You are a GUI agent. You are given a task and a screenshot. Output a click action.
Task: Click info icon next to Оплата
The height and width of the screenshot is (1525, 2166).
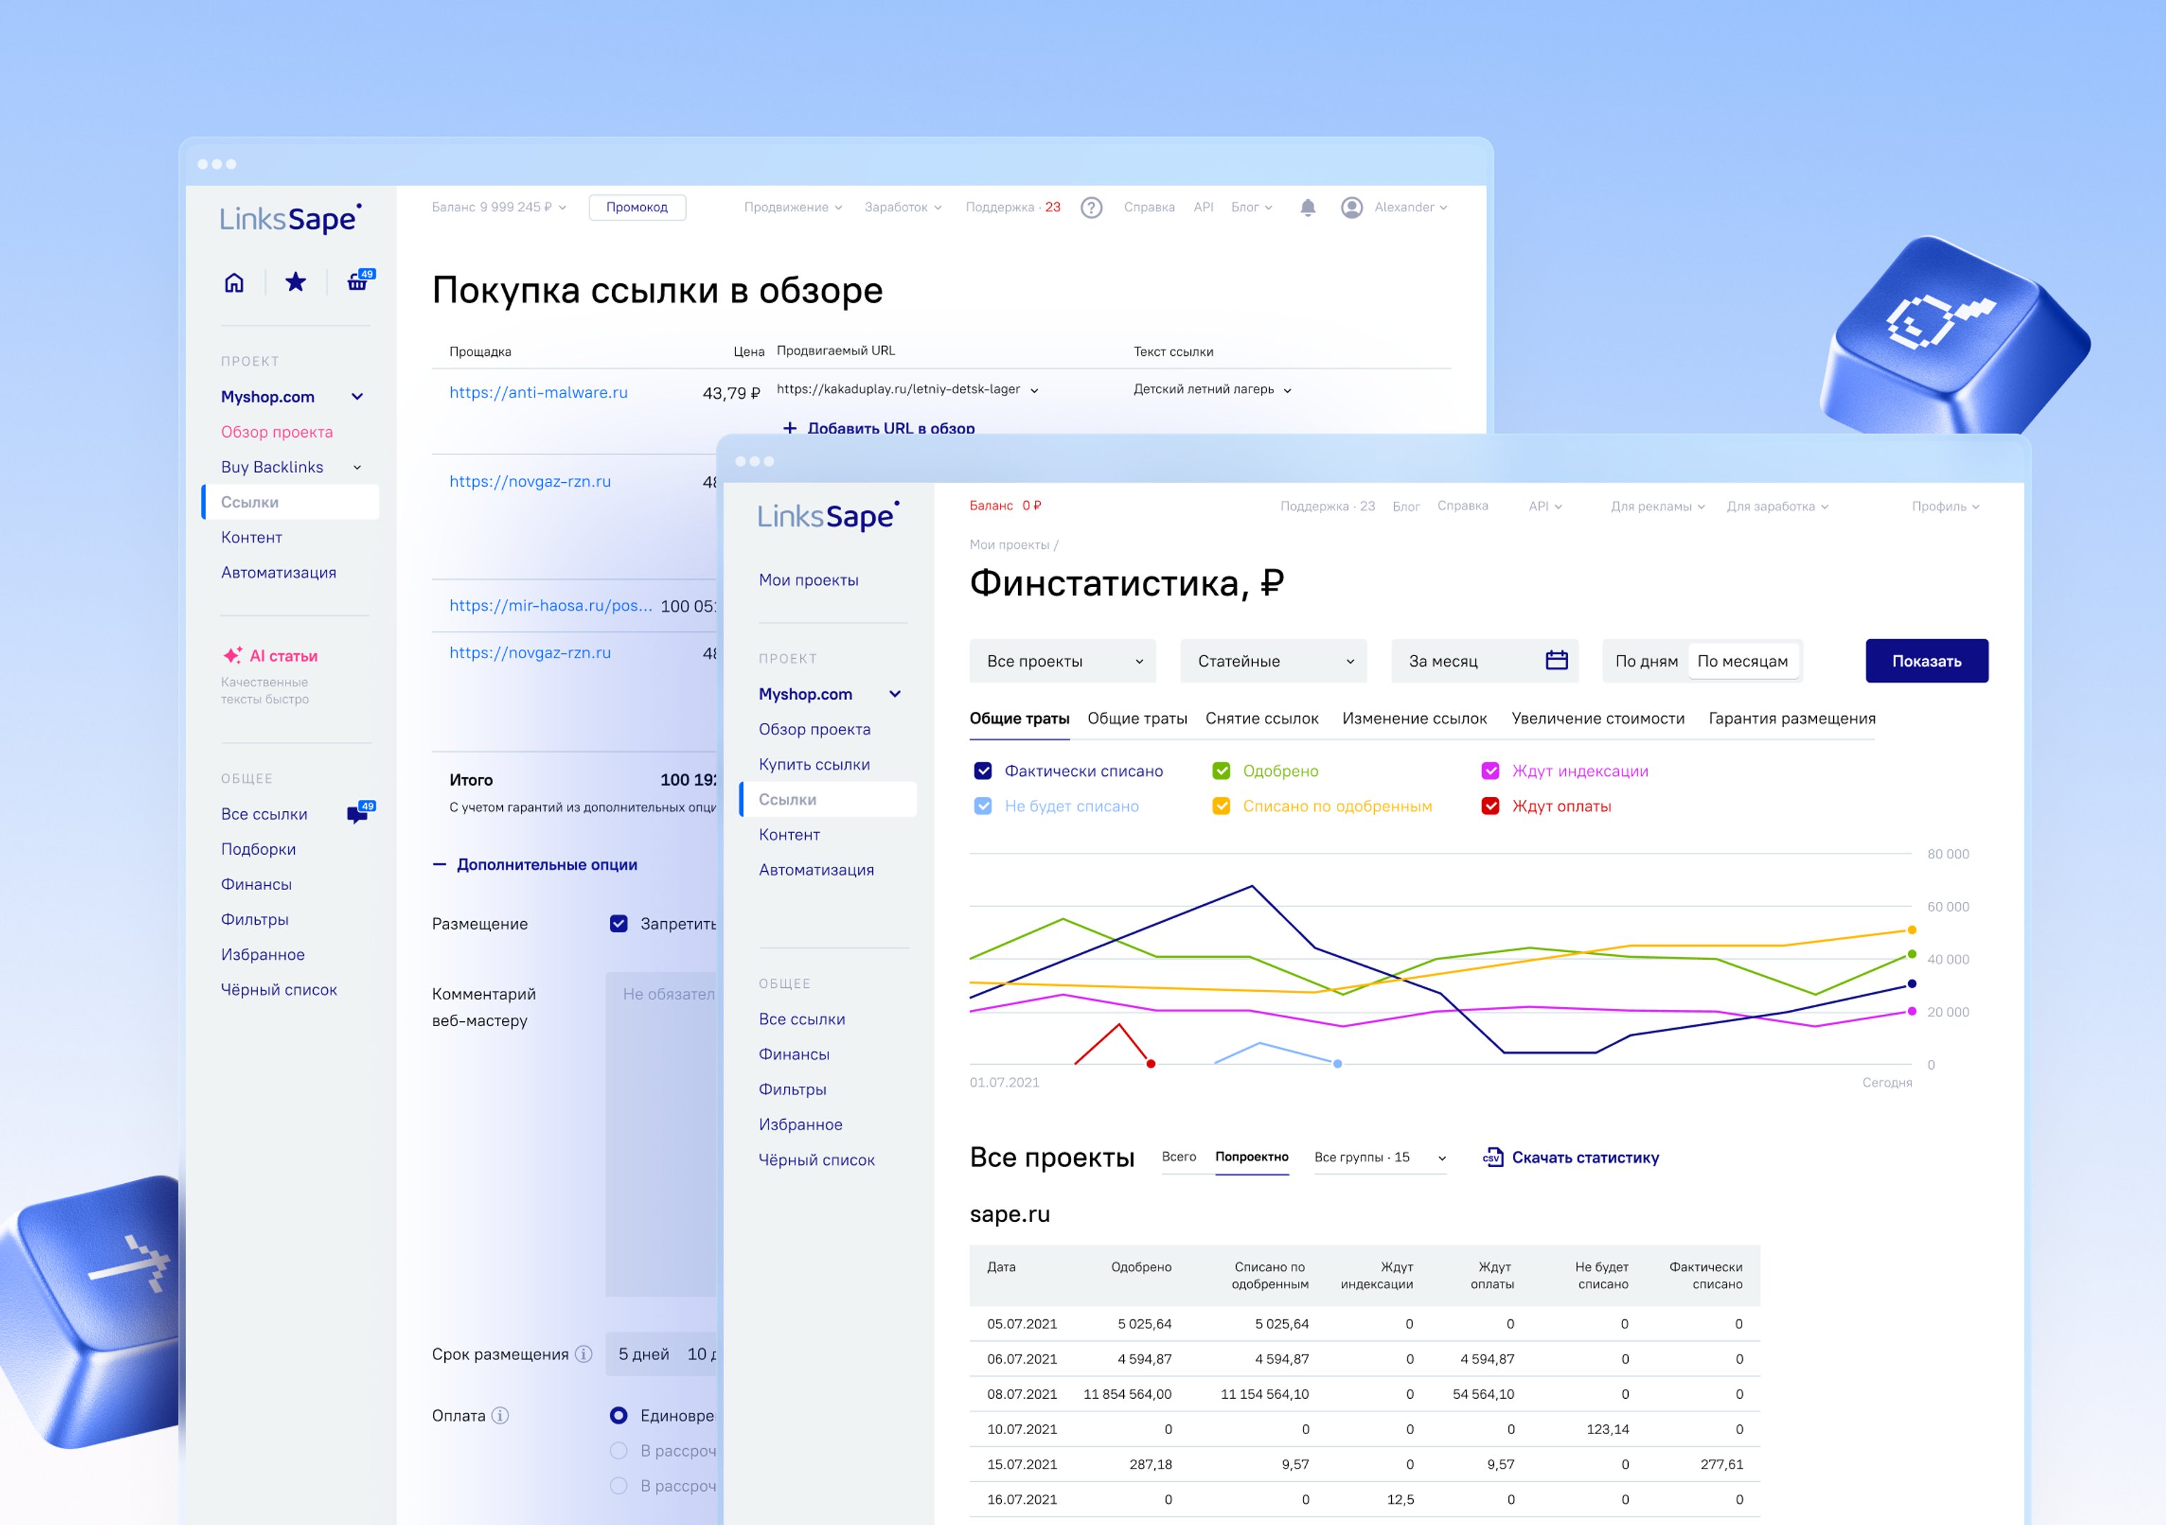(x=501, y=1416)
